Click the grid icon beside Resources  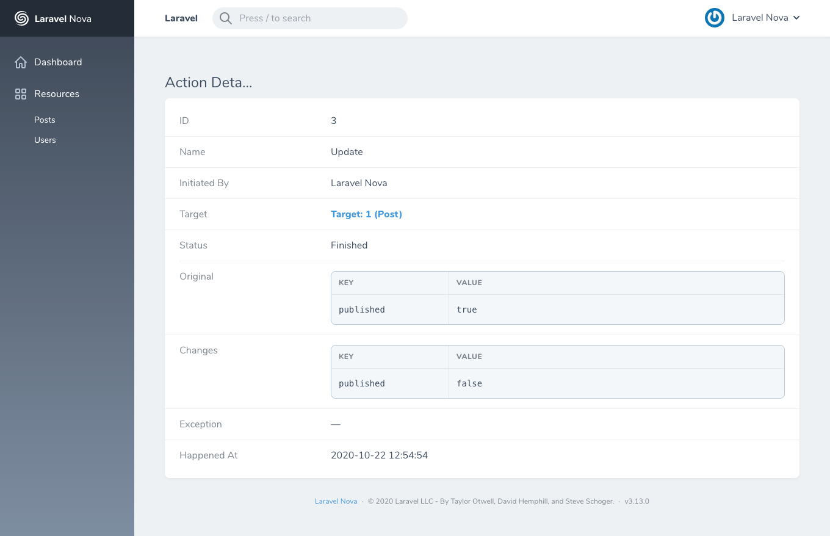tap(20, 93)
